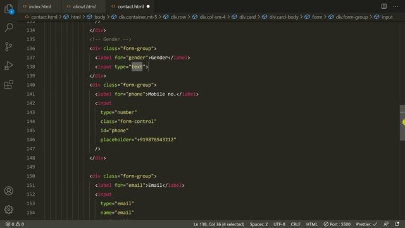Open the div.col-sm-4 breadcrumb
The width and height of the screenshot is (405, 228).
tap(213, 17)
